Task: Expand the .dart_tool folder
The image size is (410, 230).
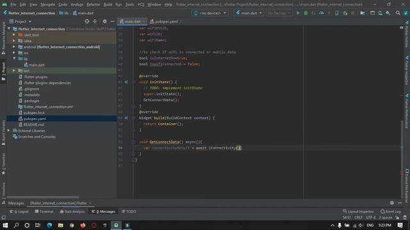Action: pos(14,34)
